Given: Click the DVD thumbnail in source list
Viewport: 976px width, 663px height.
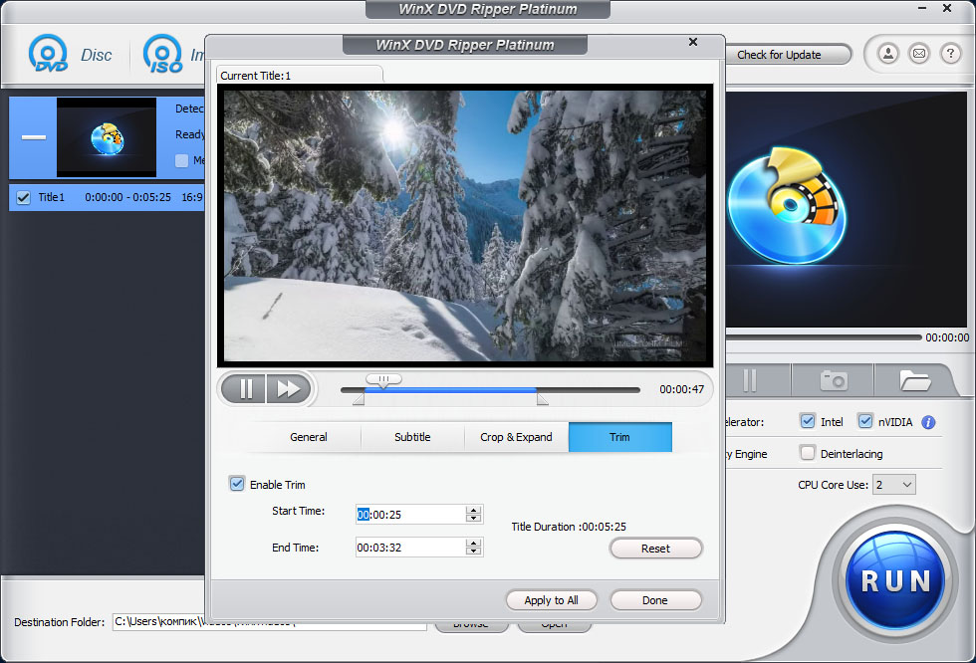Looking at the screenshot, I should [107, 137].
